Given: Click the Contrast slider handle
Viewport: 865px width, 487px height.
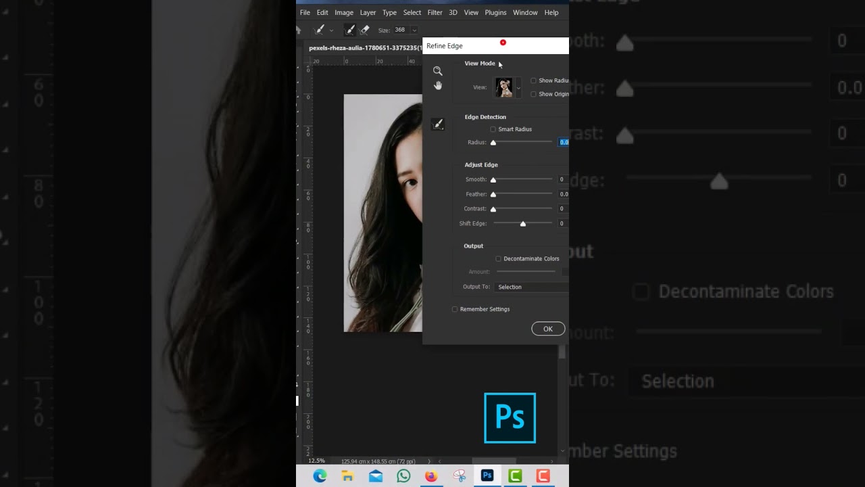Looking at the screenshot, I should point(493,209).
